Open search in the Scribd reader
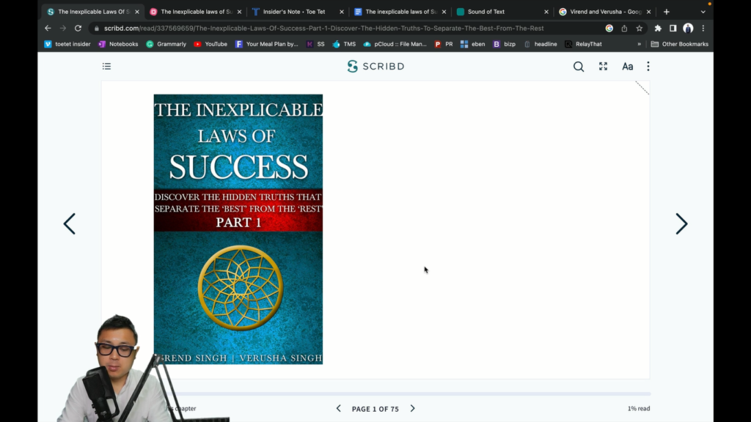The width and height of the screenshot is (751, 422). pos(579,67)
